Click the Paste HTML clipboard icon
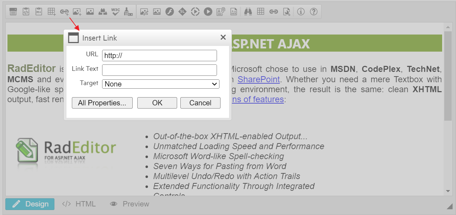Image resolution: width=456 pixels, height=215 pixels. (x=26, y=12)
